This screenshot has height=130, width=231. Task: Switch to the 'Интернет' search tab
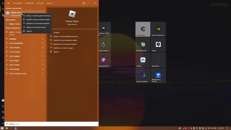pyautogui.click(x=40, y=3)
